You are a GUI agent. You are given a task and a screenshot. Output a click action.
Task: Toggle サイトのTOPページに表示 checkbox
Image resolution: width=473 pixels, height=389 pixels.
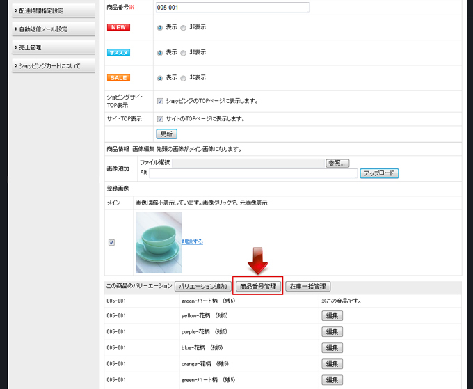[160, 119]
